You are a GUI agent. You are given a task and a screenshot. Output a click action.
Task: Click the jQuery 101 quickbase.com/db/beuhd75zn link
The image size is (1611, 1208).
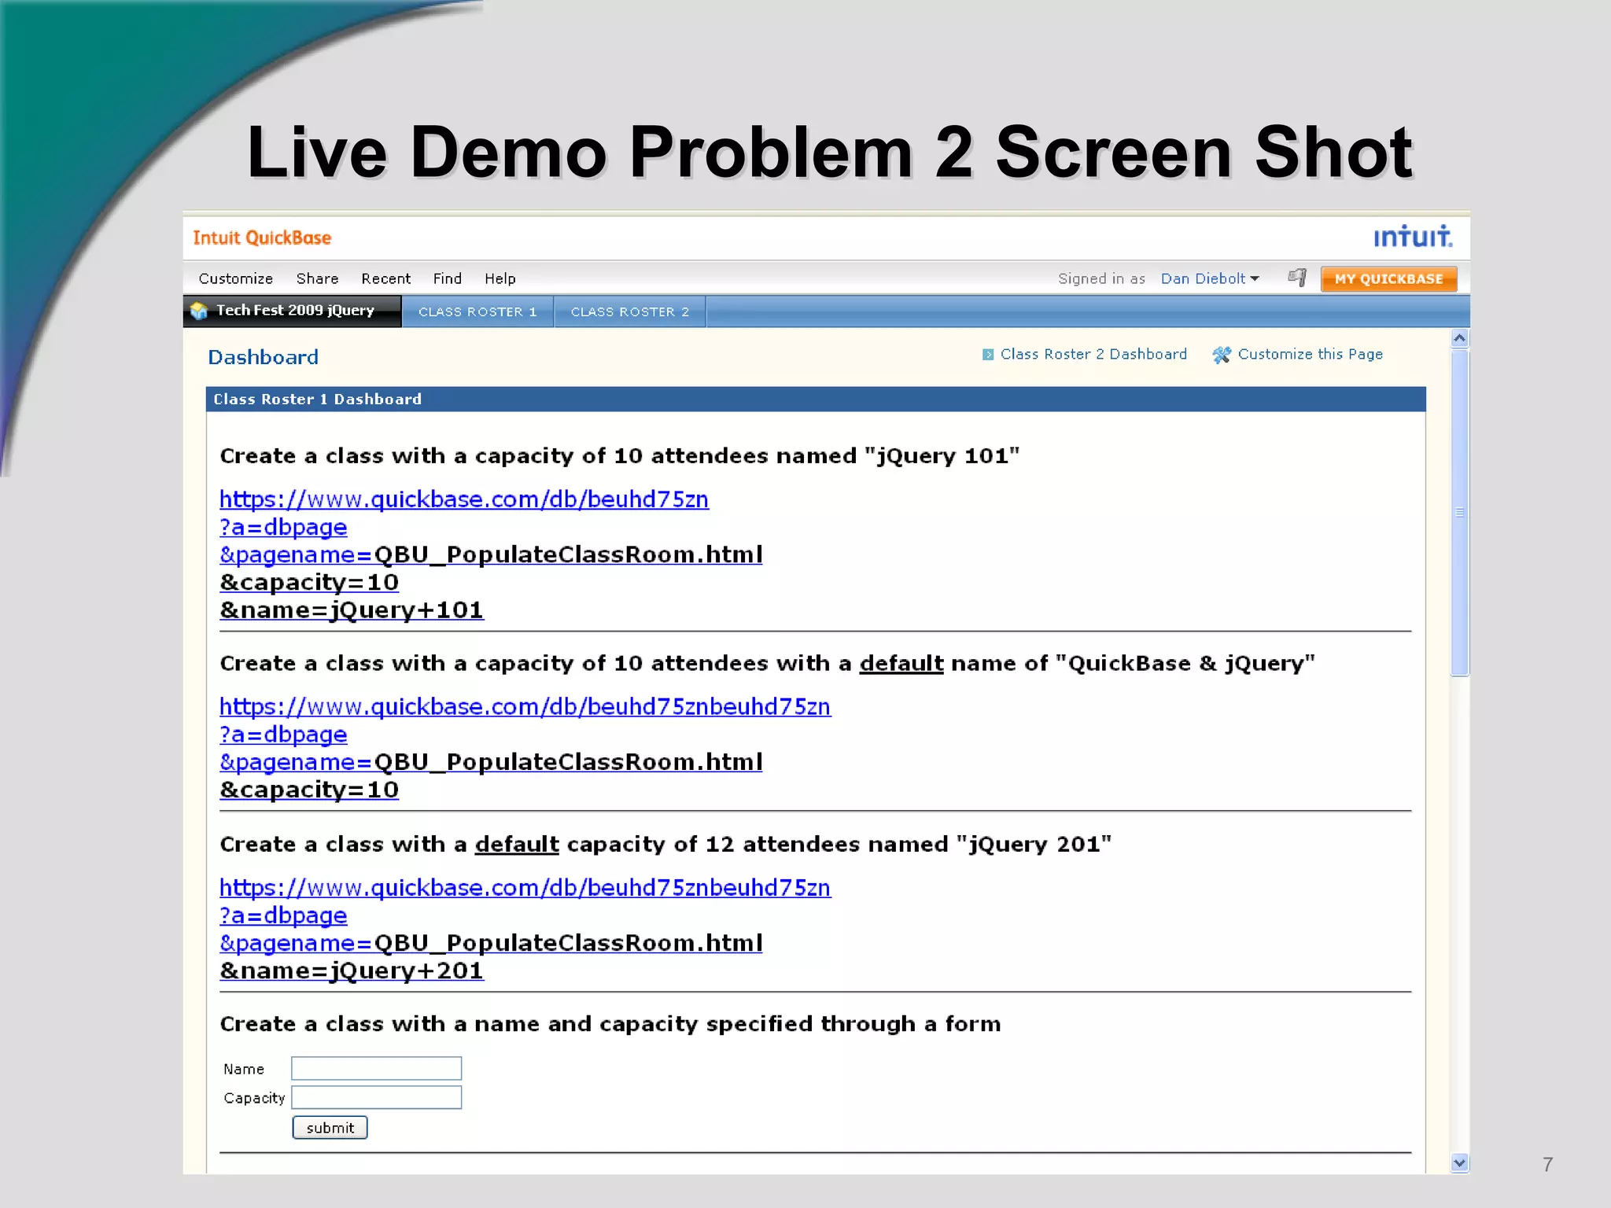[x=464, y=499]
